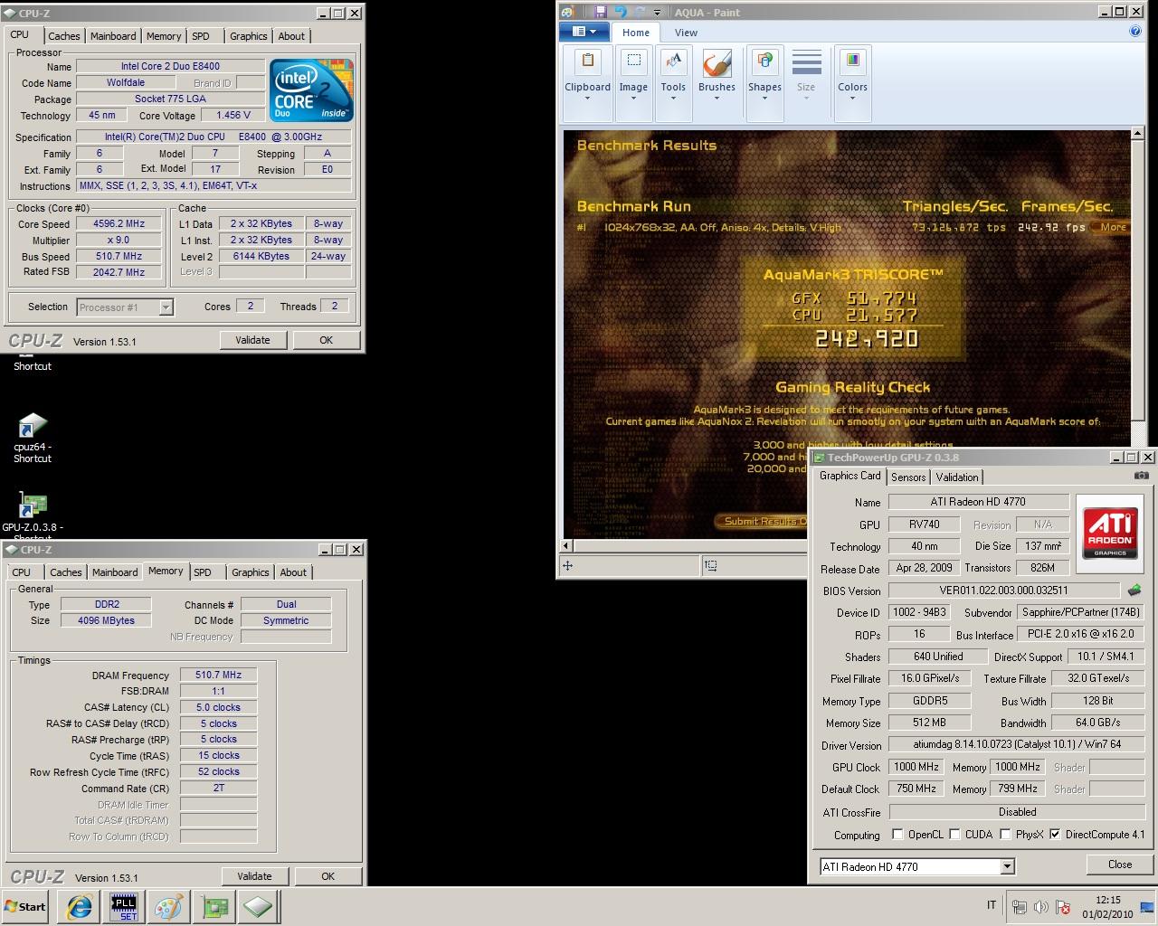Click Validate in the bottom CPU-Z window

[x=254, y=876]
